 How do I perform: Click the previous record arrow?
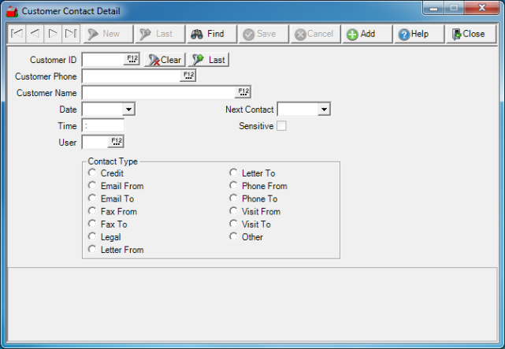34,34
